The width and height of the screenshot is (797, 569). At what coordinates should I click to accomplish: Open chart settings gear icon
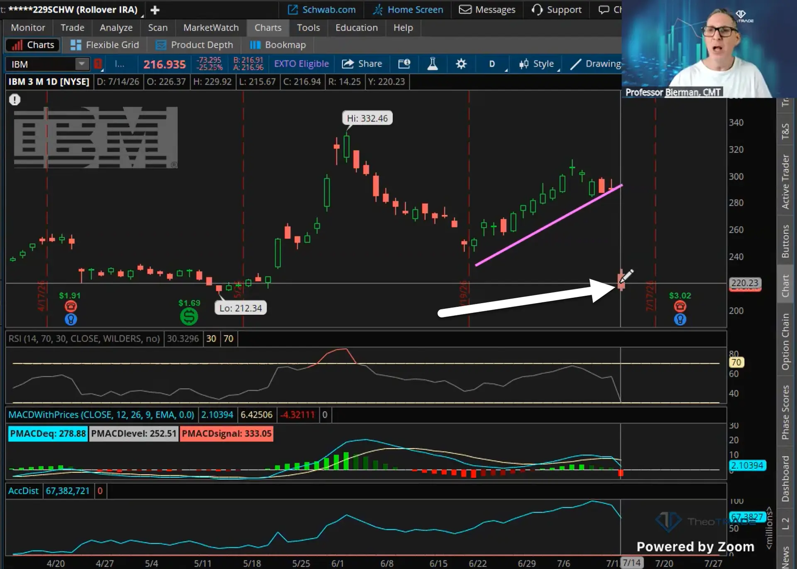[x=461, y=64]
